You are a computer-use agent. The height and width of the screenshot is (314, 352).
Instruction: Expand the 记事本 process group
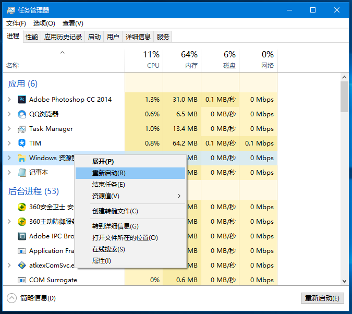click(x=9, y=173)
